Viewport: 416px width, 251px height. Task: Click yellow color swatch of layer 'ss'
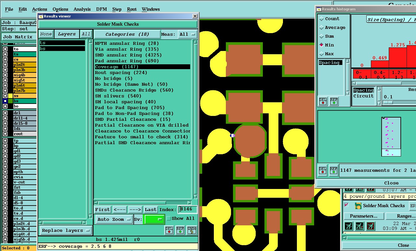[x=10, y=96]
